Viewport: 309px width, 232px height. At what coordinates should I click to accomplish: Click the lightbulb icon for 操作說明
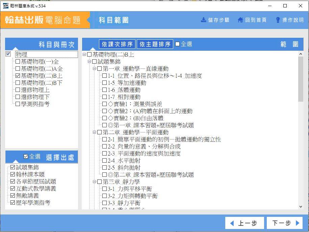[278, 20]
